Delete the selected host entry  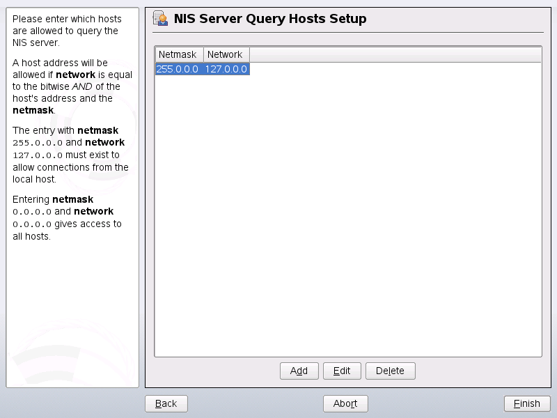click(x=391, y=371)
